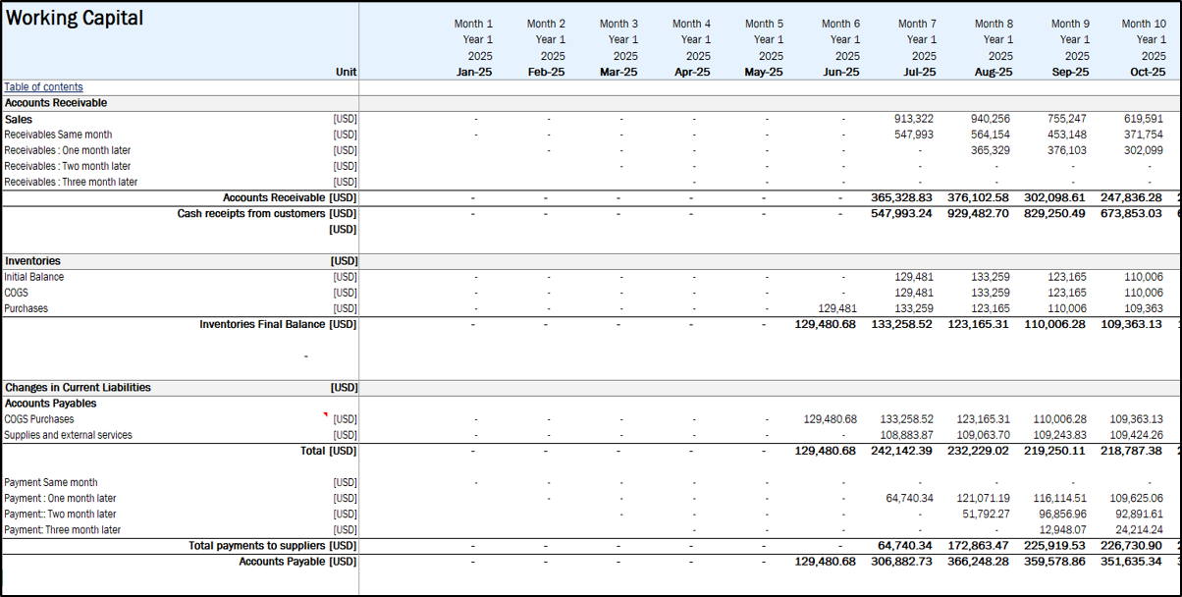
Task: Click the Cash receipts from customers label
Action: (251, 214)
